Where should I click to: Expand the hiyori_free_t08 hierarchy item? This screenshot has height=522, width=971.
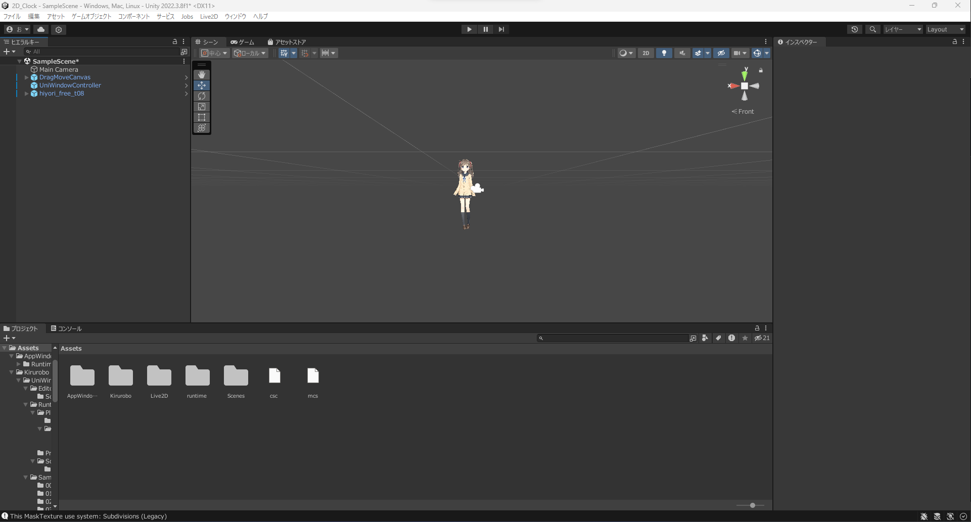click(26, 93)
